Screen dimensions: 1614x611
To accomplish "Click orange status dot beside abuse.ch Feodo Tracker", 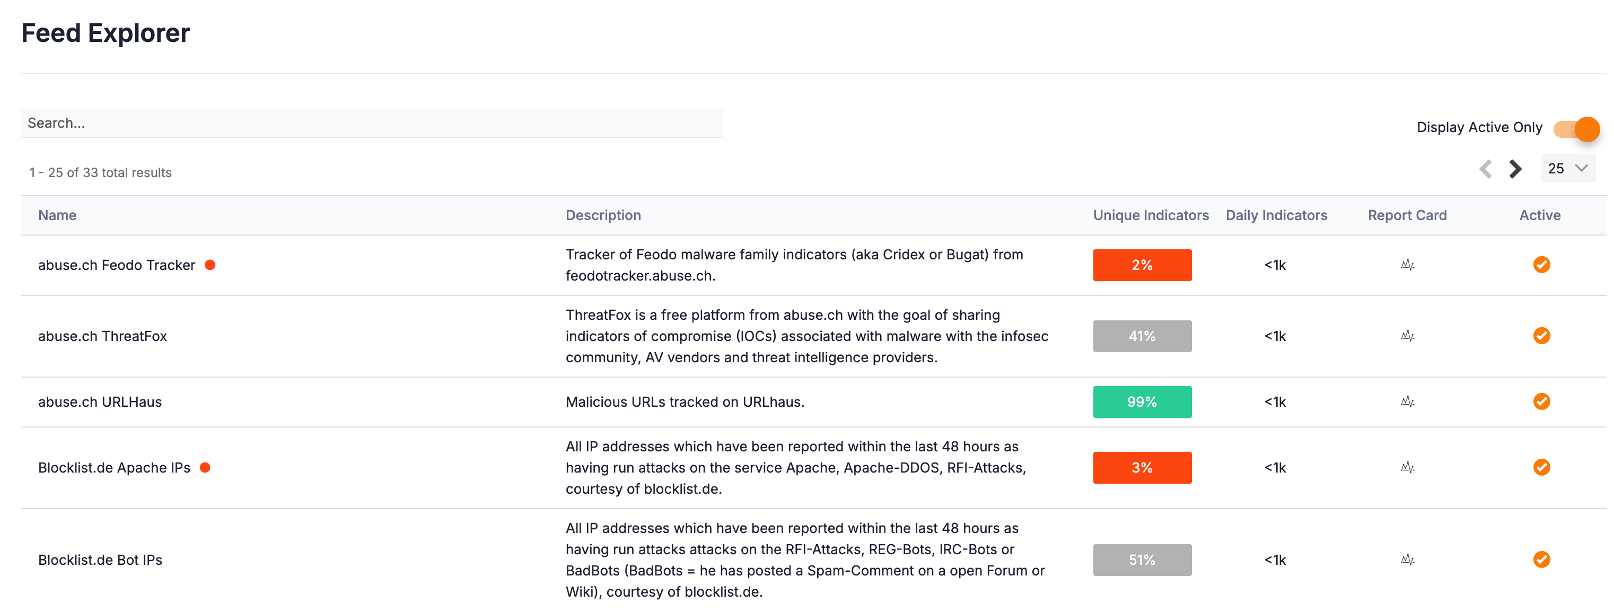I will point(210,265).
